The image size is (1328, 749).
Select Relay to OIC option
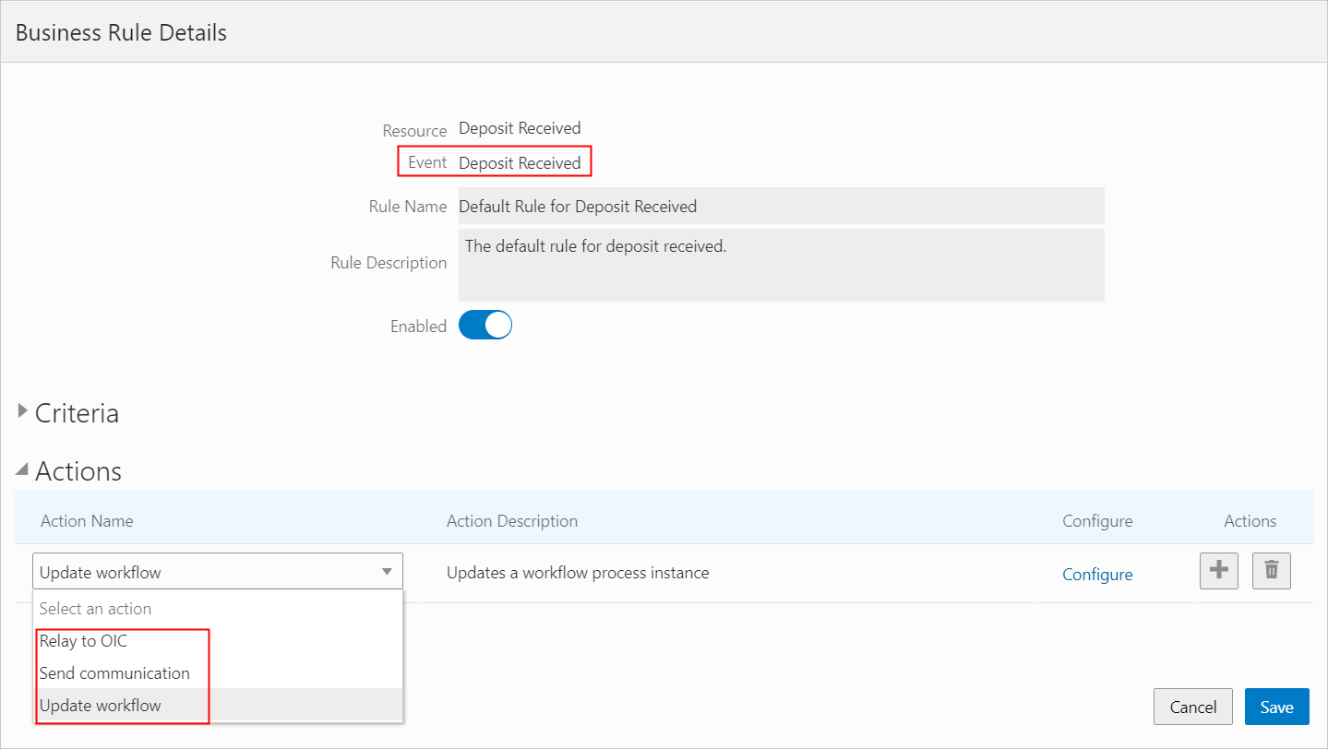pos(83,641)
